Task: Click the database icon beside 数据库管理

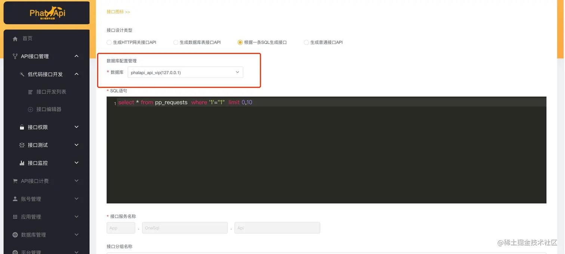Action: (x=15, y=235)
